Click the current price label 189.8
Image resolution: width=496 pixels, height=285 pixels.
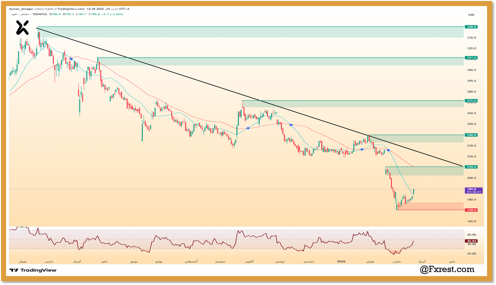point(473,189)
